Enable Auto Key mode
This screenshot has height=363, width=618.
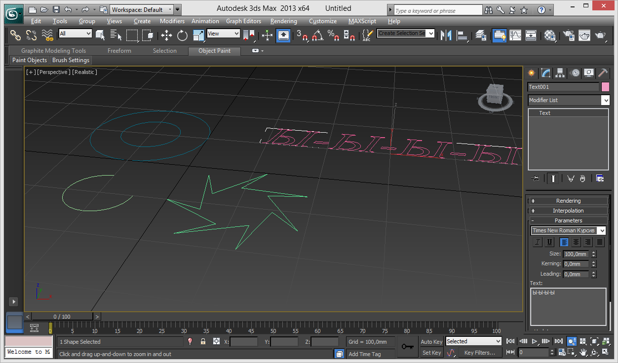coord(431,342)
